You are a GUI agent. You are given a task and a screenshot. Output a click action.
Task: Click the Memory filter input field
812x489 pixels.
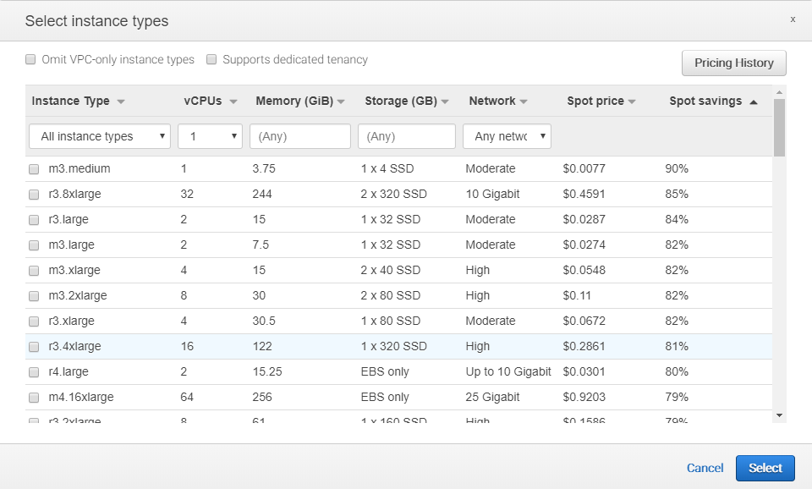299,136
